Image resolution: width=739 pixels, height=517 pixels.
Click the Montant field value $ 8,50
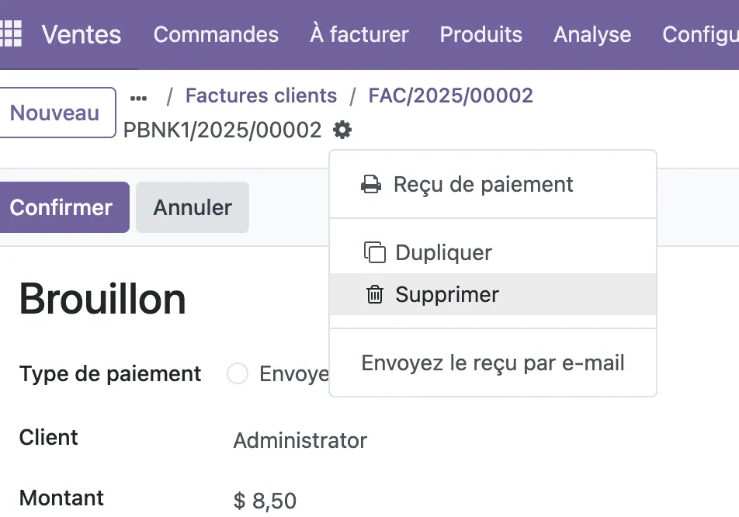point(265,501)
